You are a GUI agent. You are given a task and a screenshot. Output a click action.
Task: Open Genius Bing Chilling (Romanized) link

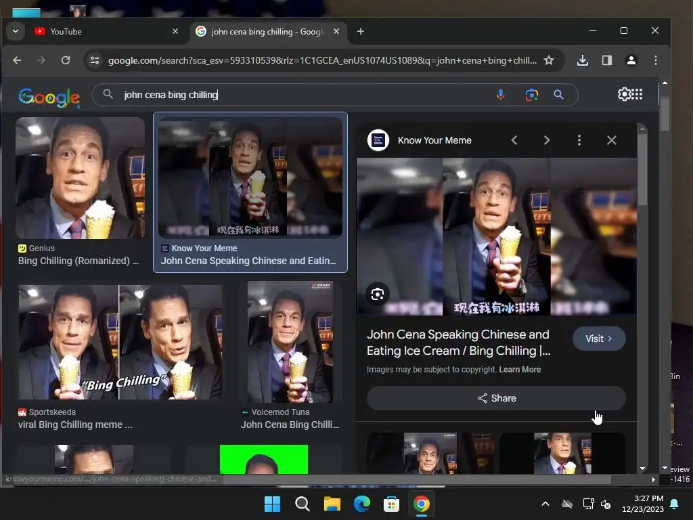click(79, 261)
